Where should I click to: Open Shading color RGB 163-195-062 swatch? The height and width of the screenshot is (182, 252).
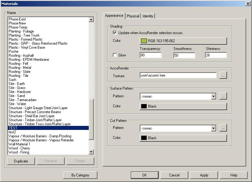coord(183,41)
